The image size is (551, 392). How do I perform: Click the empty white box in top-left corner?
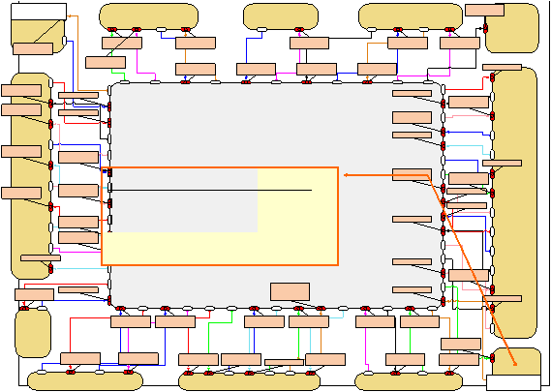coord(39,12)
